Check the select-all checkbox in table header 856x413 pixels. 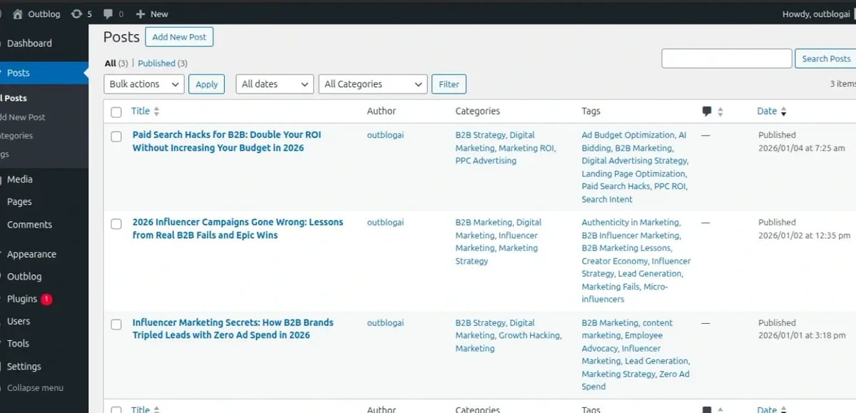pyautogui.click(x=116, y=112)
